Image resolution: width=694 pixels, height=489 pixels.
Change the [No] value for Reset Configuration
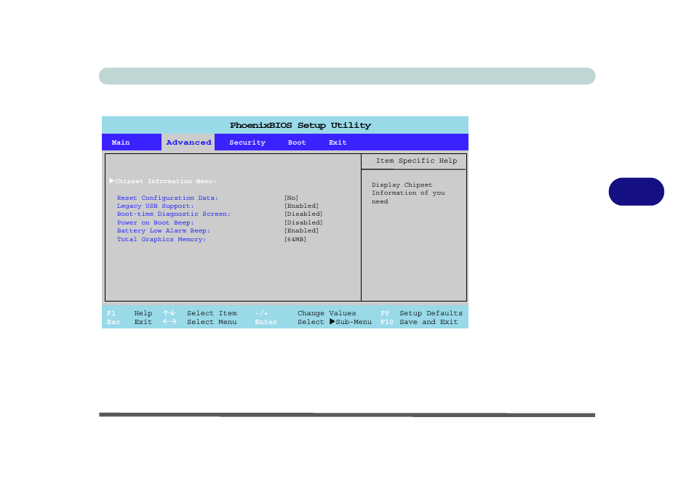(x=291, y=198)
